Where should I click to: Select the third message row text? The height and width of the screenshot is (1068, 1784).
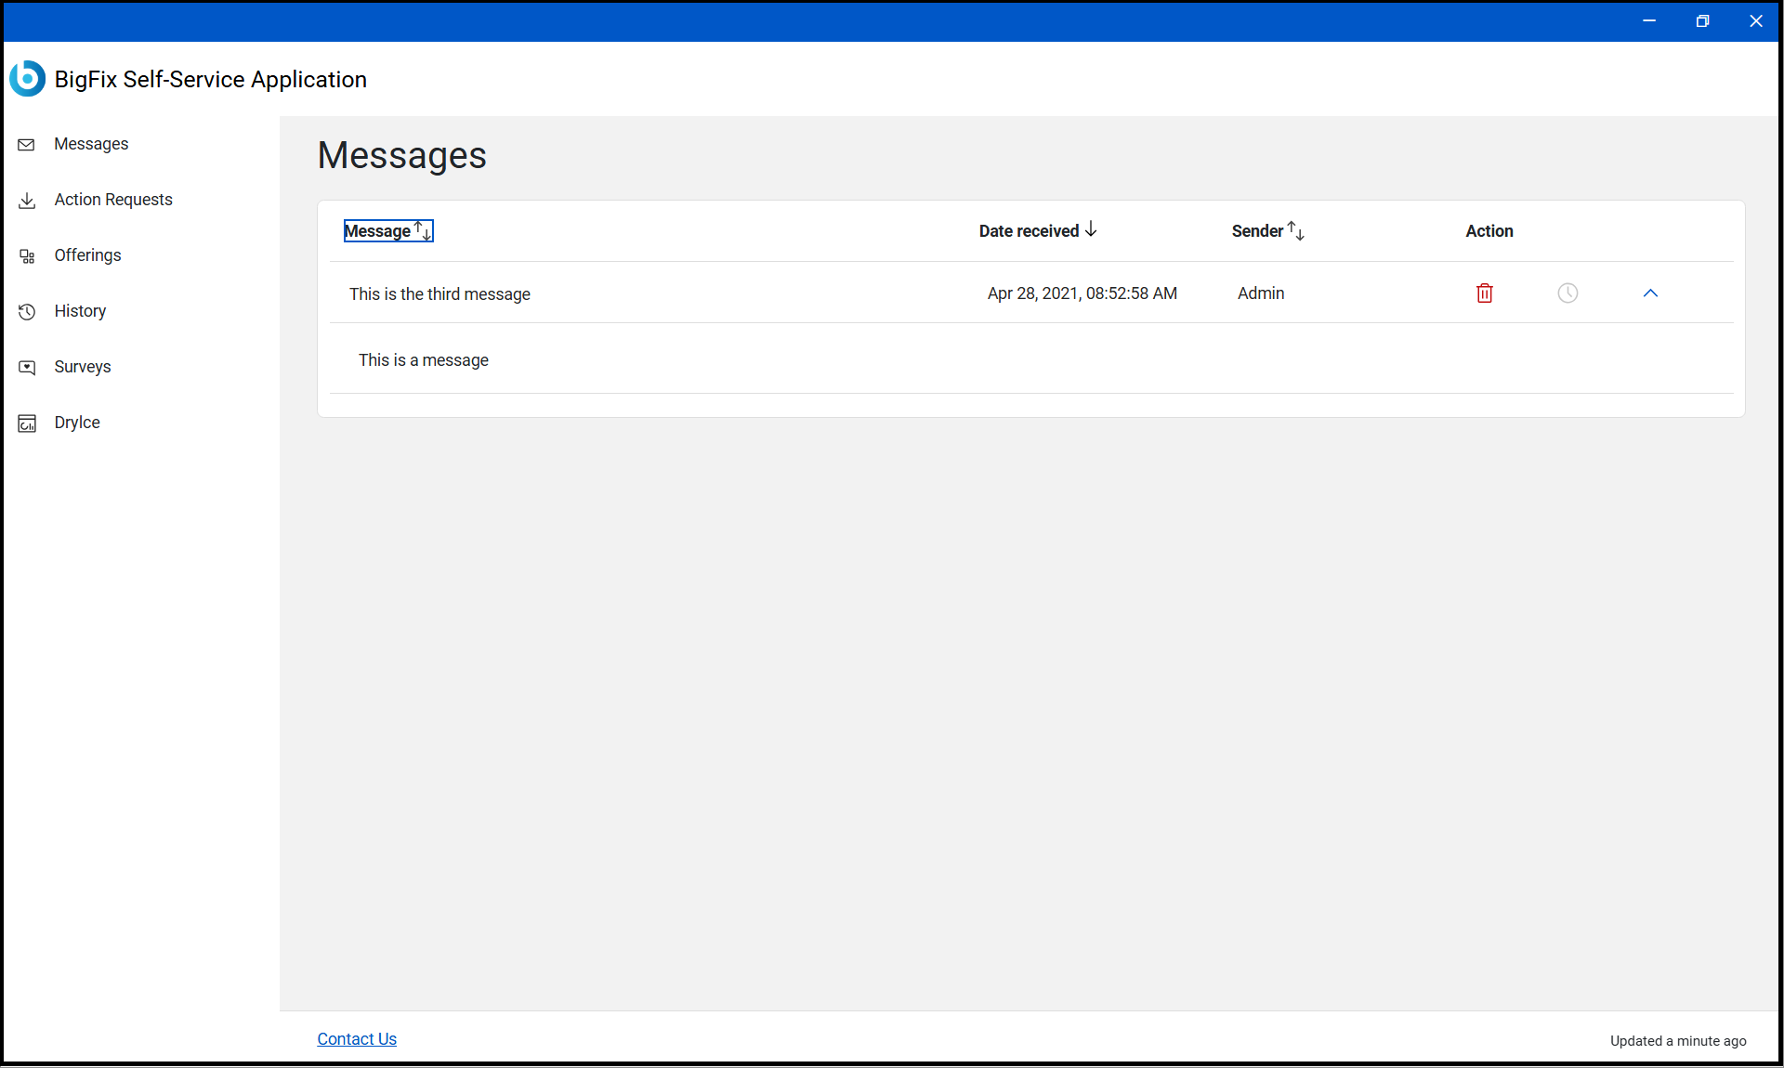439,294
